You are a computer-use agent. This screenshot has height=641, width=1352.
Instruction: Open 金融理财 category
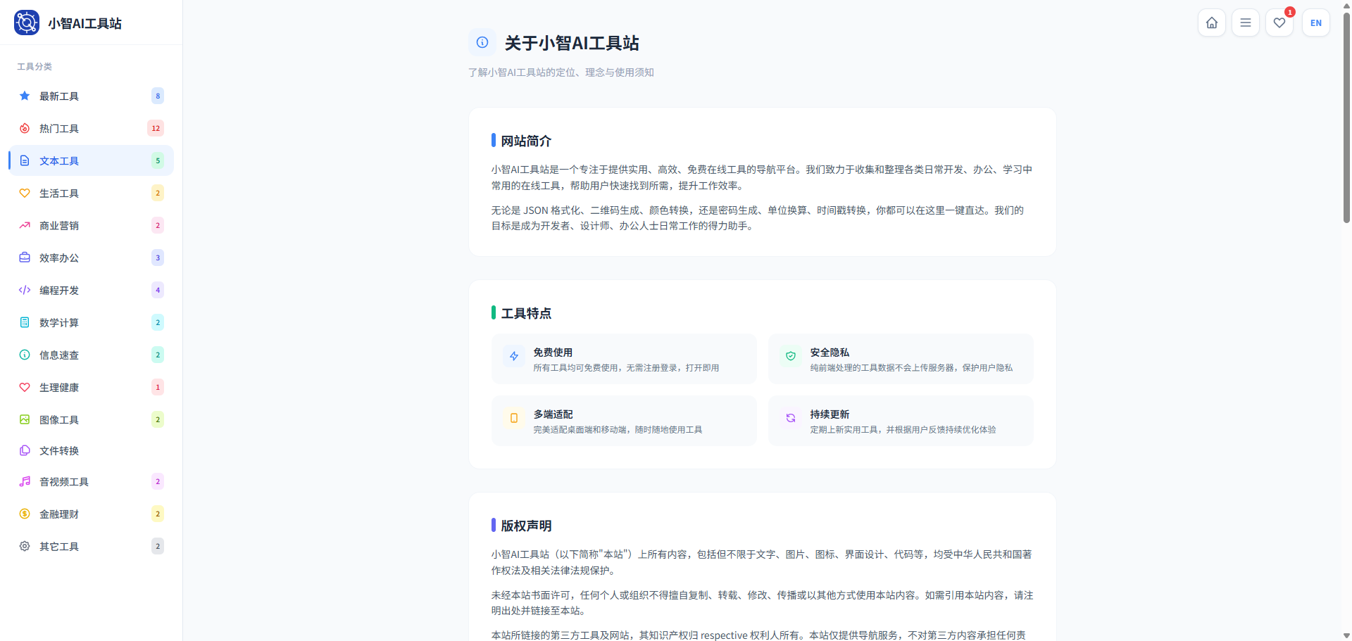(91, 514)
